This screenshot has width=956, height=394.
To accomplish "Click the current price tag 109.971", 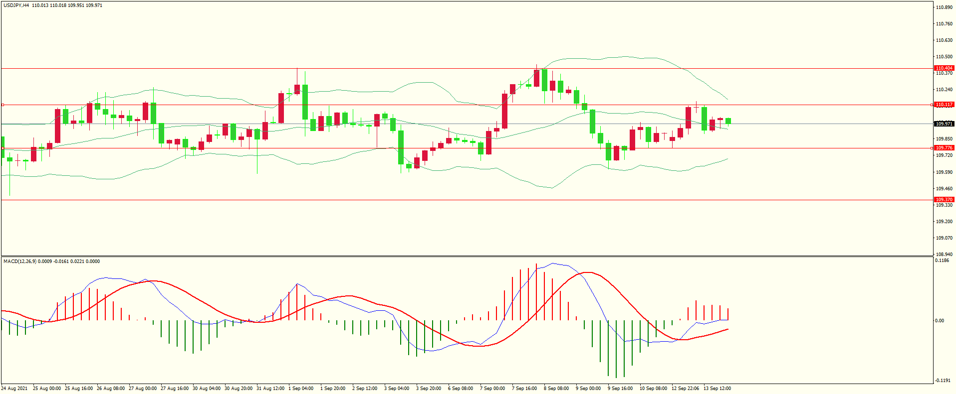I will pyautogui.click(x=944, y=124).
